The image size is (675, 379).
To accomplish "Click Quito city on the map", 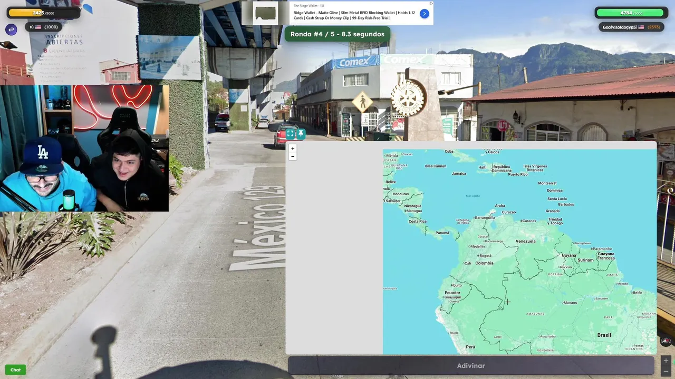I will (x=456, y=285).
